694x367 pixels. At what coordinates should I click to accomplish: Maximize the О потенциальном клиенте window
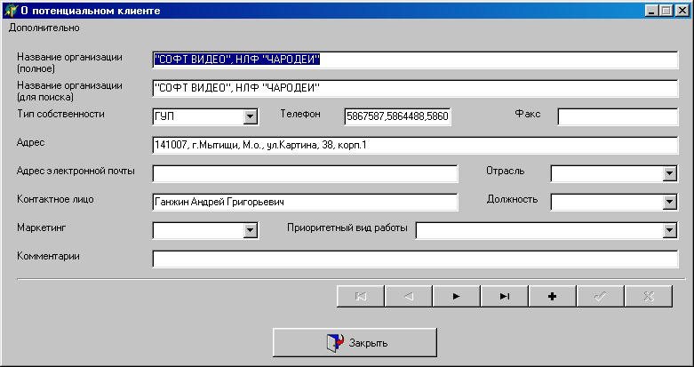point(666,11)
